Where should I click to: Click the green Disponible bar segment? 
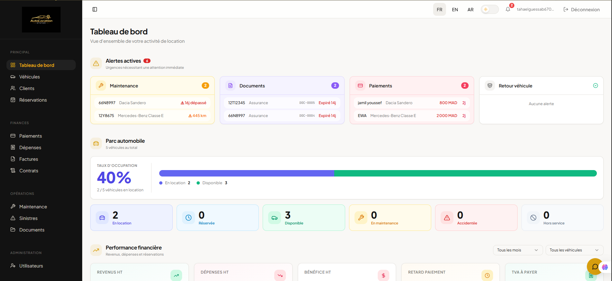coord(465,173)
